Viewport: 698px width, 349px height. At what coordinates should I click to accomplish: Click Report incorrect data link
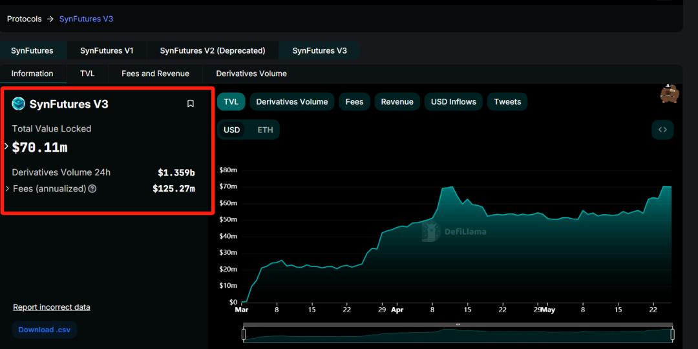[52, 307]
